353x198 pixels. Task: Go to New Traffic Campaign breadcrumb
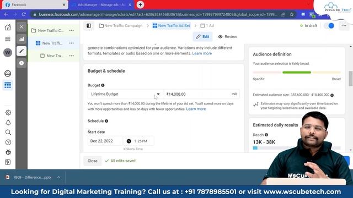tap(121, 26)
